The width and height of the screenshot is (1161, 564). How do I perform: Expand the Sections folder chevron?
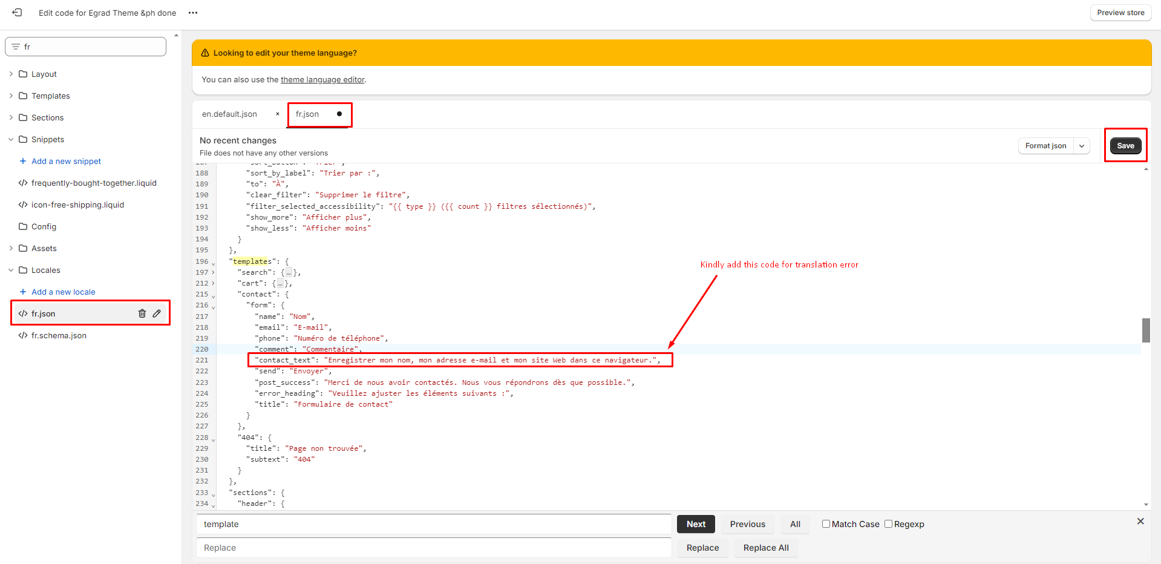tap(11, 117)
